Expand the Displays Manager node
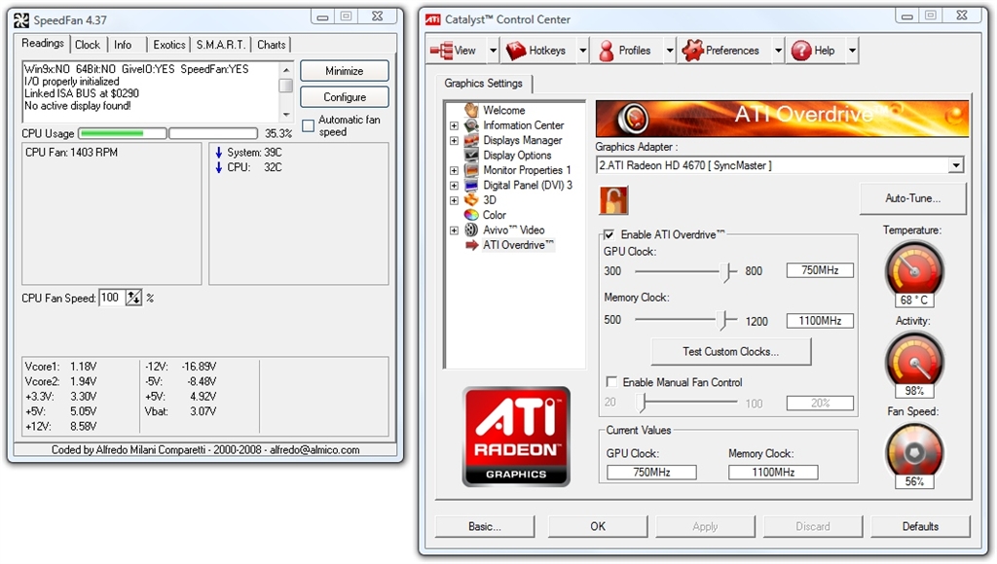 454,140
